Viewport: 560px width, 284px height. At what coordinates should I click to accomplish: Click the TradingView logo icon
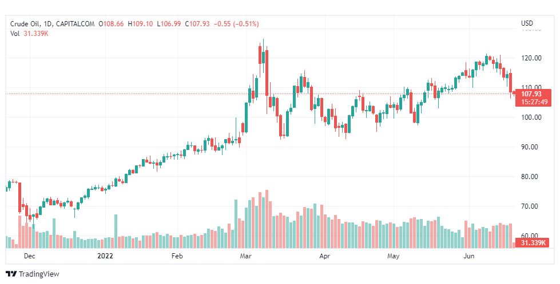coord(11,274)
